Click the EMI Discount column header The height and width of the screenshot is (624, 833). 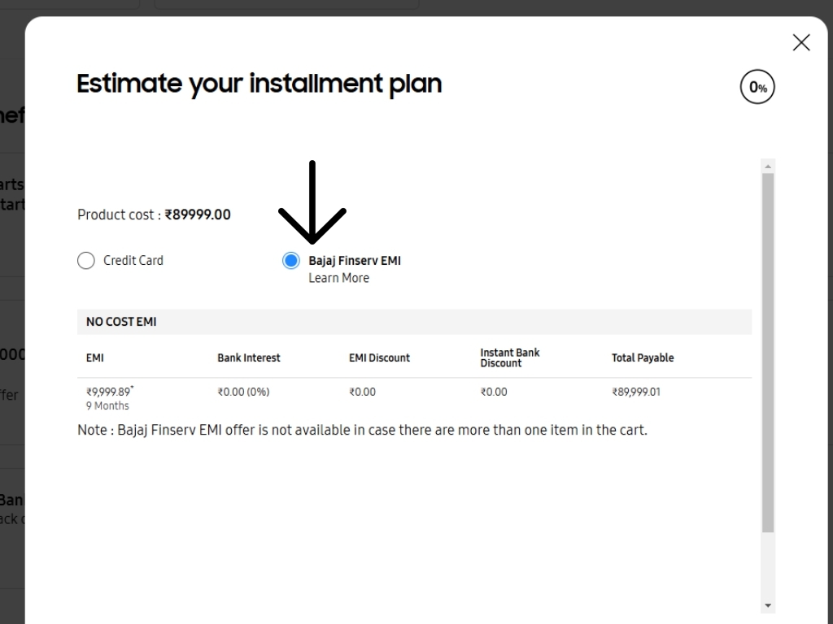tap(379, 357)
